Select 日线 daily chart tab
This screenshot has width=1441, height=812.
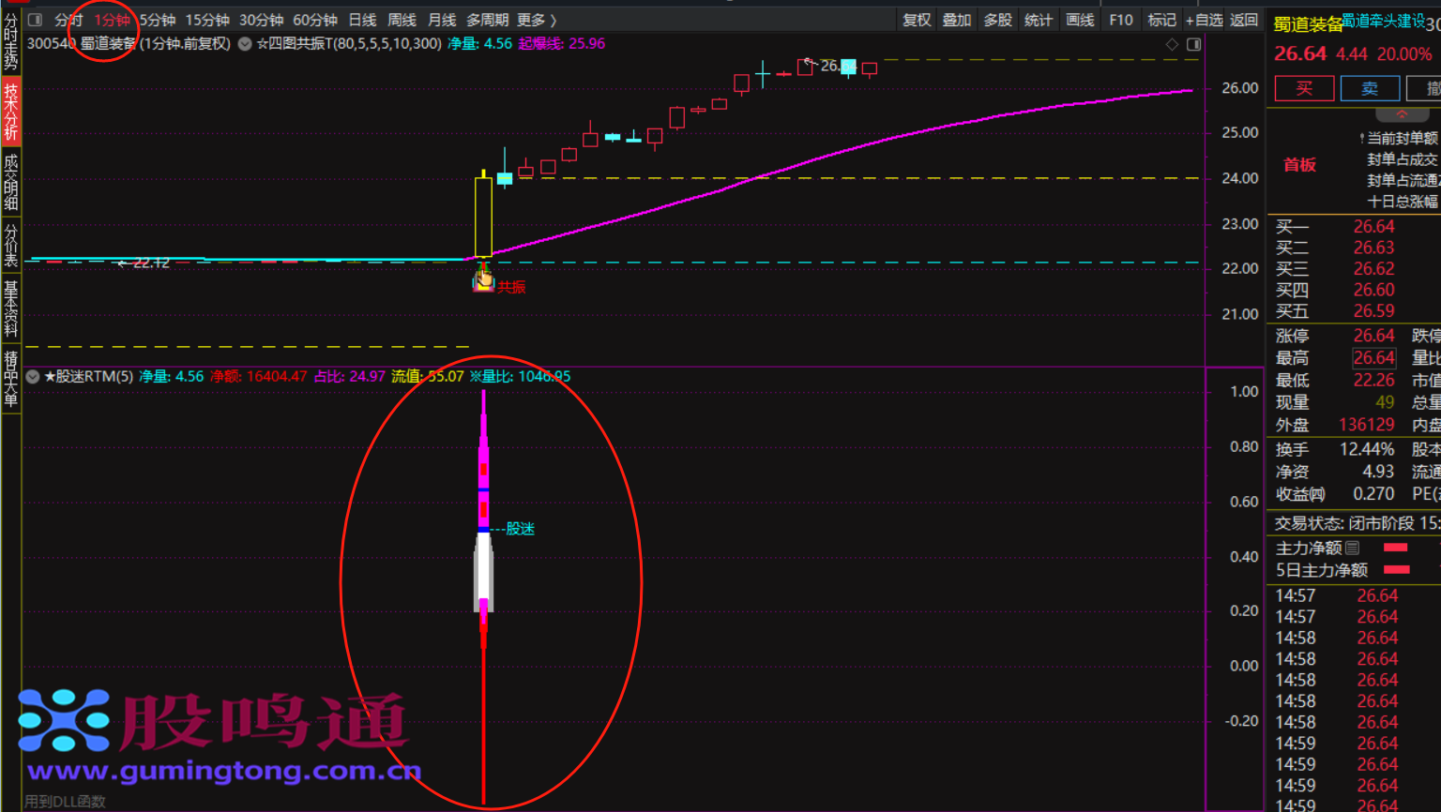(x=362, y=20)
